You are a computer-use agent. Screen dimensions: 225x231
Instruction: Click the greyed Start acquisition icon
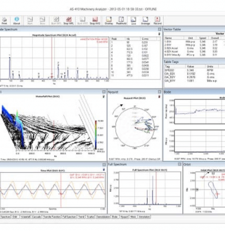[30, 21]
